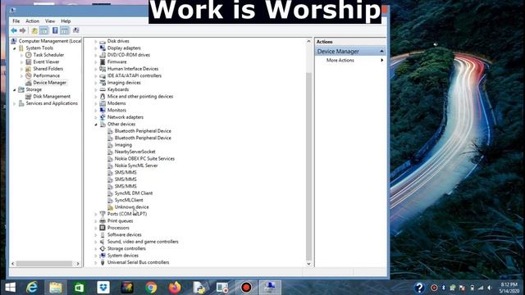Click the console tree scroll left arrow
525x295 pixels.
coord(13,264)
